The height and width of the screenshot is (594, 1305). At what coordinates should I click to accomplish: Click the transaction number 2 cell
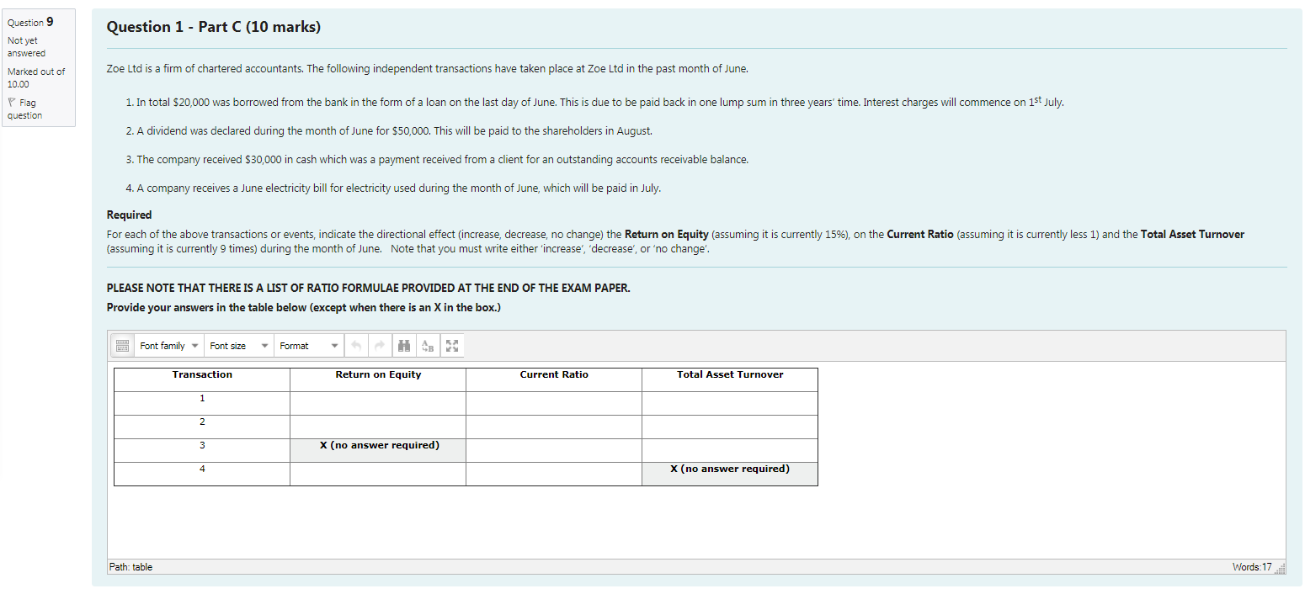tap(202, 427)
